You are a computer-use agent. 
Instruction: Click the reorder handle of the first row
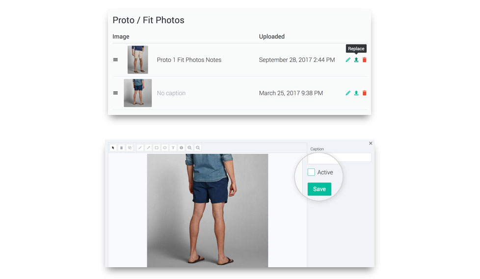(115, 60)
